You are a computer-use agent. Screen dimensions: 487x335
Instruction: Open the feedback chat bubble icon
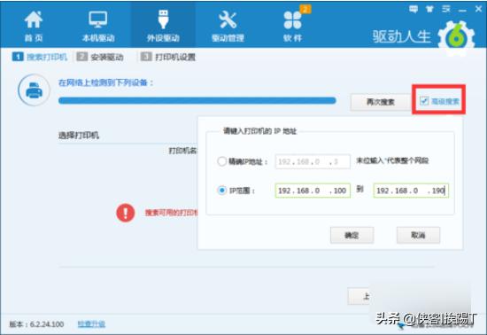coord(414,9)
